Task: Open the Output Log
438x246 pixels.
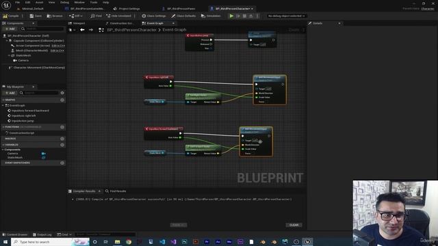Action: pyautogui.click(x=42, y=234)
